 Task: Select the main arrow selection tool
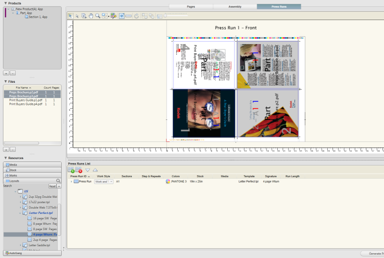[x=71, y=16]
